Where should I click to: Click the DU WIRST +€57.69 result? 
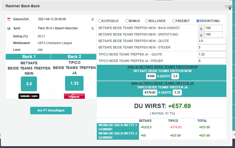[162, 106]
